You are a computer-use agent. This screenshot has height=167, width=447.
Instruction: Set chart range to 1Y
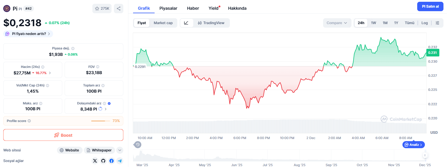click(x=396, y=23)
